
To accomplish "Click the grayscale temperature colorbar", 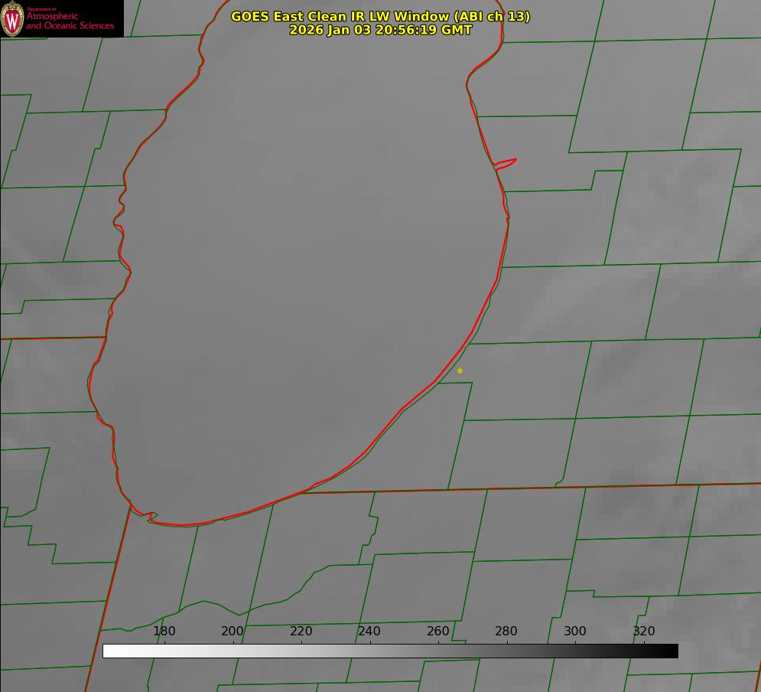I will pyautogui.click(x=390, y=651).
